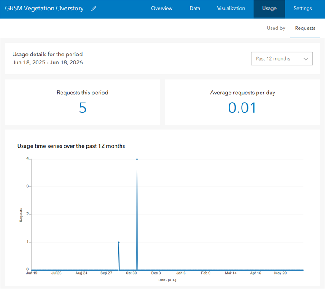Open the Past 12 months dropdown
Viewport: 325px width, 289px height.
pyautogui.click(x=282, y=58)
